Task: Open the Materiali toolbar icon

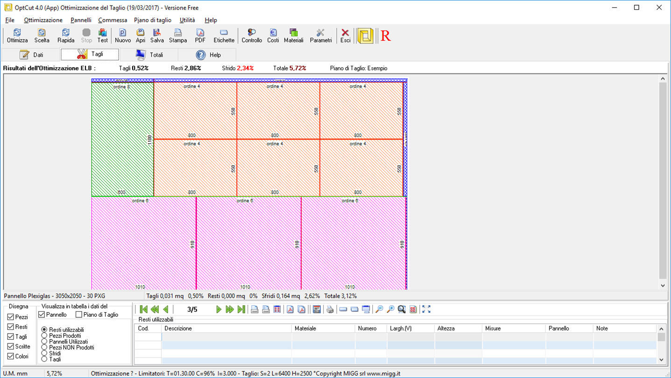Action: [x=294, y=35]
